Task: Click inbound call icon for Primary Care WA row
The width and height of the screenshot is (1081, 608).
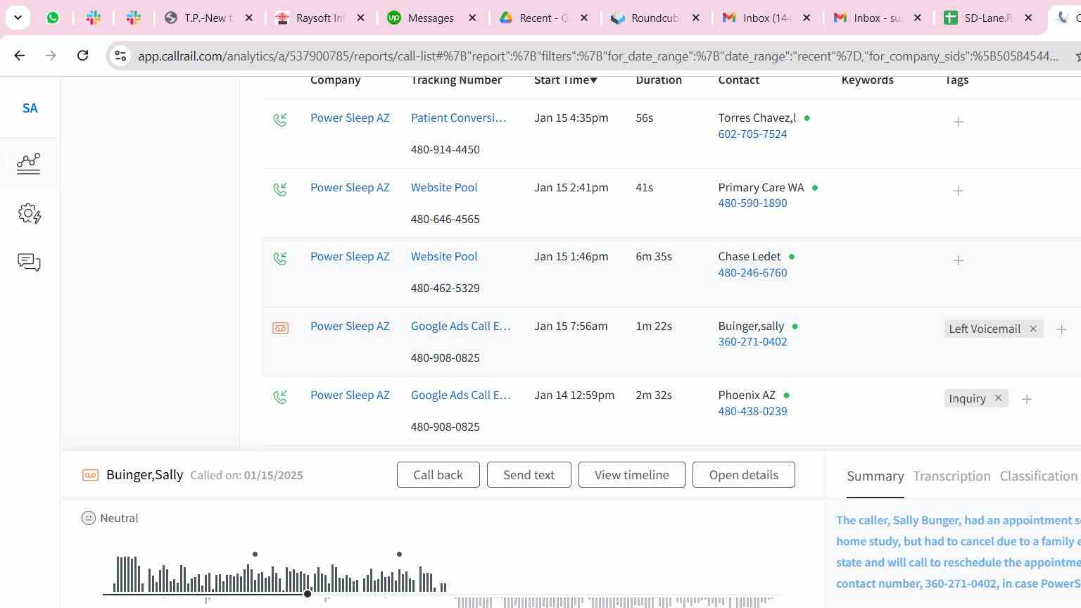Action: pyautogui.click(x=280, y=189)
